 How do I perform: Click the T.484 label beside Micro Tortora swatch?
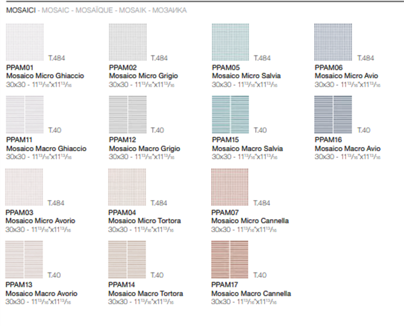point(159,202)
